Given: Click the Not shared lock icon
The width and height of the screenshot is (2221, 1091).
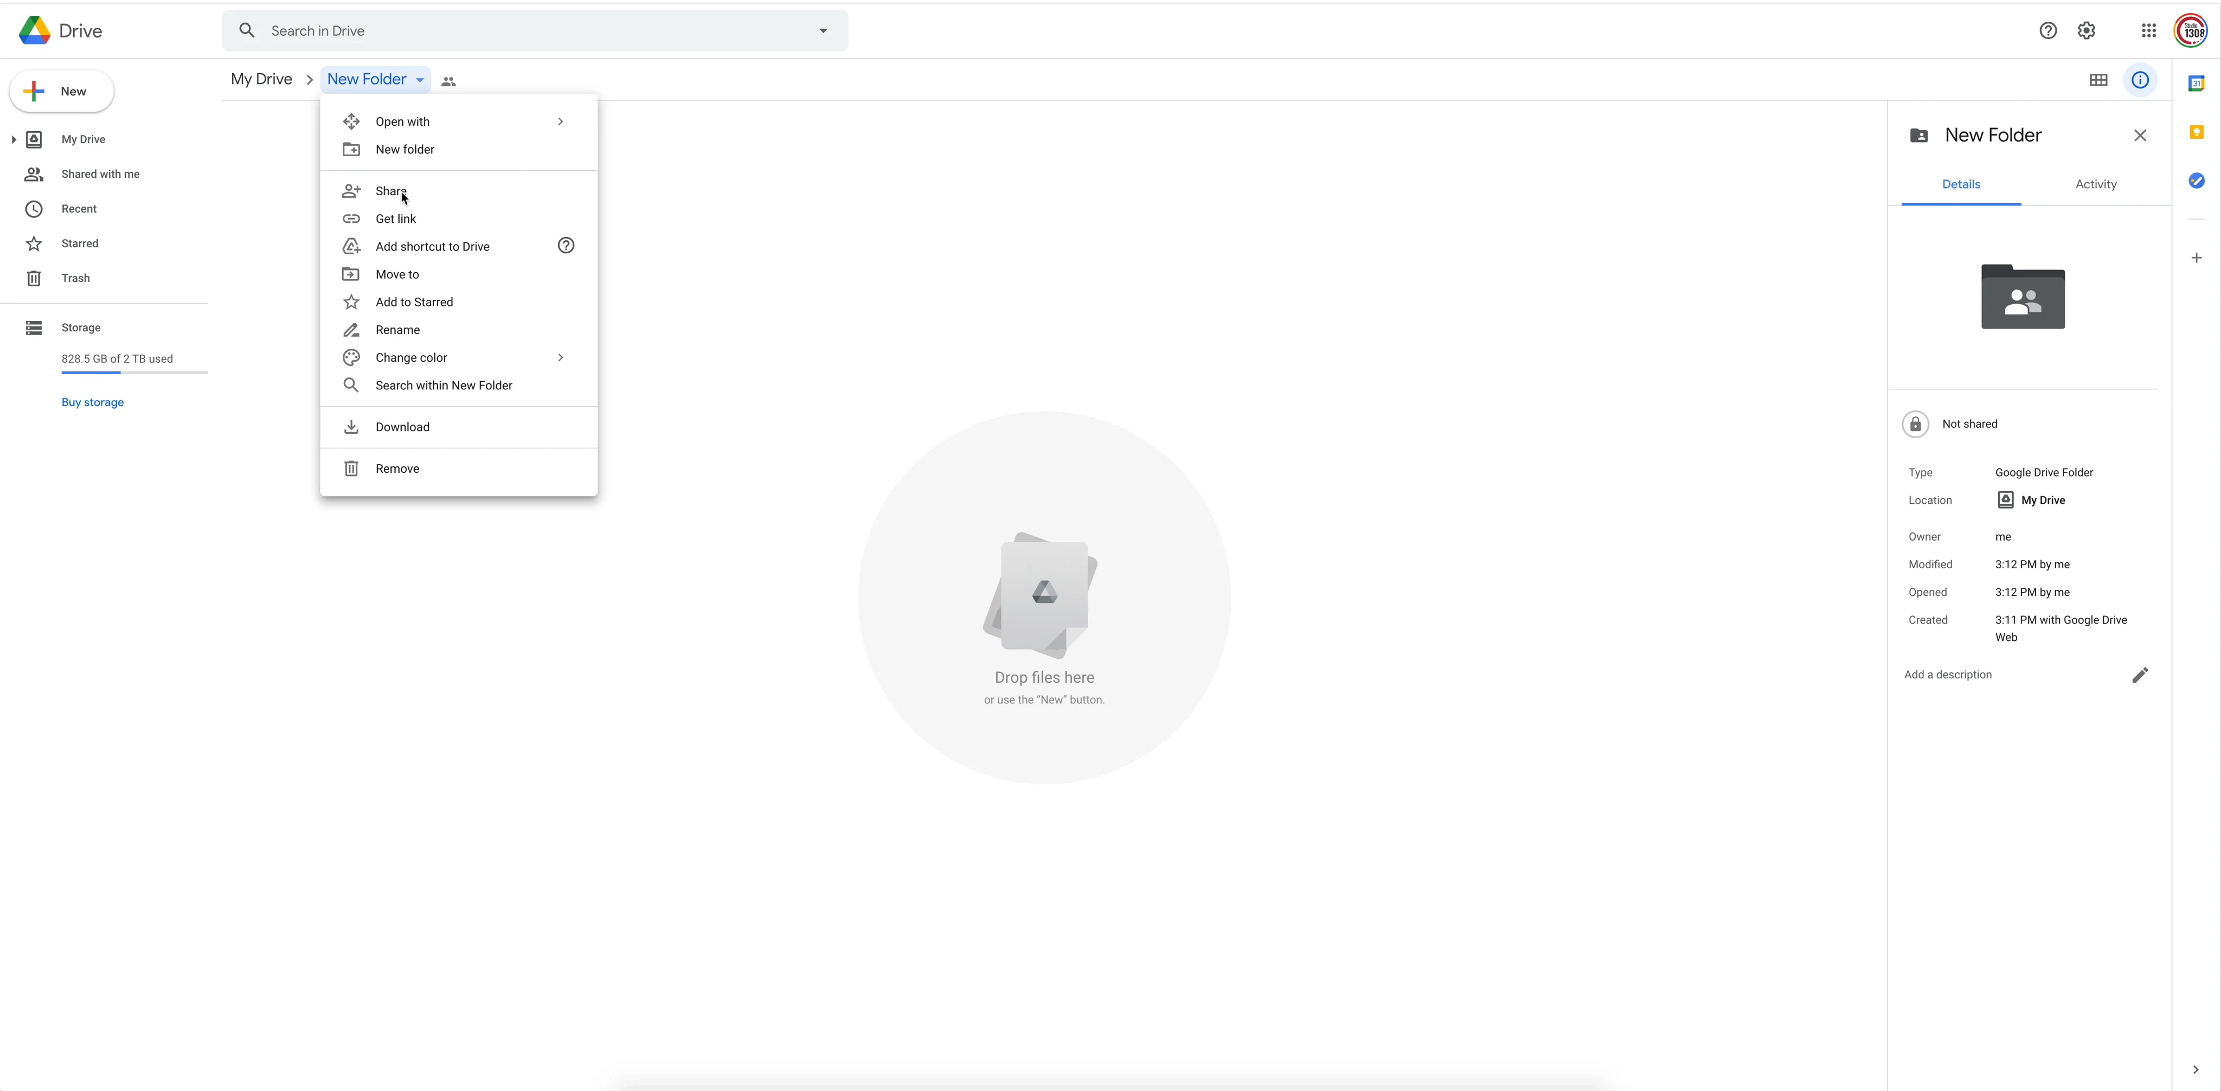Looking at the screenshot, I should (1916, 422).
